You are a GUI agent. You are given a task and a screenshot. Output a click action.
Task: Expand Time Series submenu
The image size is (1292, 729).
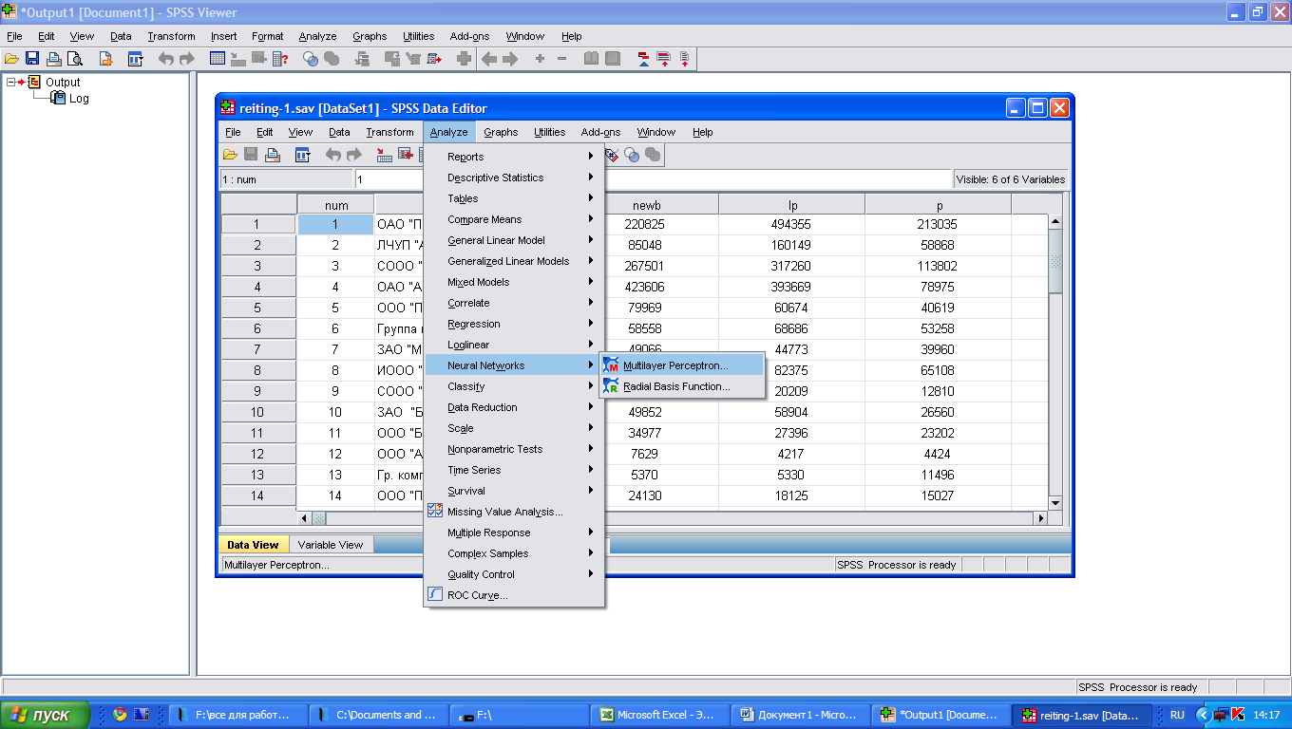513,470
